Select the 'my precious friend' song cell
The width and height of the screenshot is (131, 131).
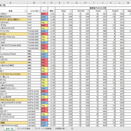(13, 54)
